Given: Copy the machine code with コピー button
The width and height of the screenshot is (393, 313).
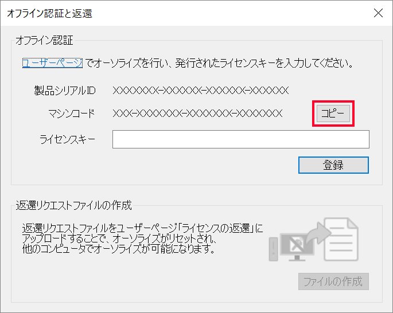Looking at the screenshot, I should (x=333, y=114).
